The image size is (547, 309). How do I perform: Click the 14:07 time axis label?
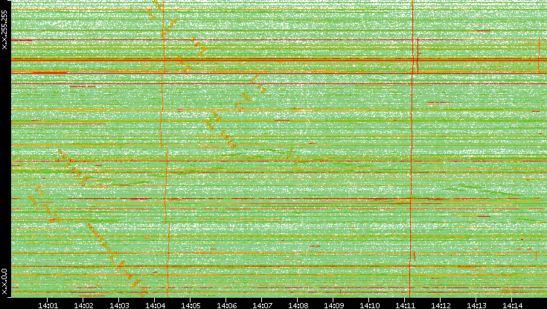tap(262, 305)
